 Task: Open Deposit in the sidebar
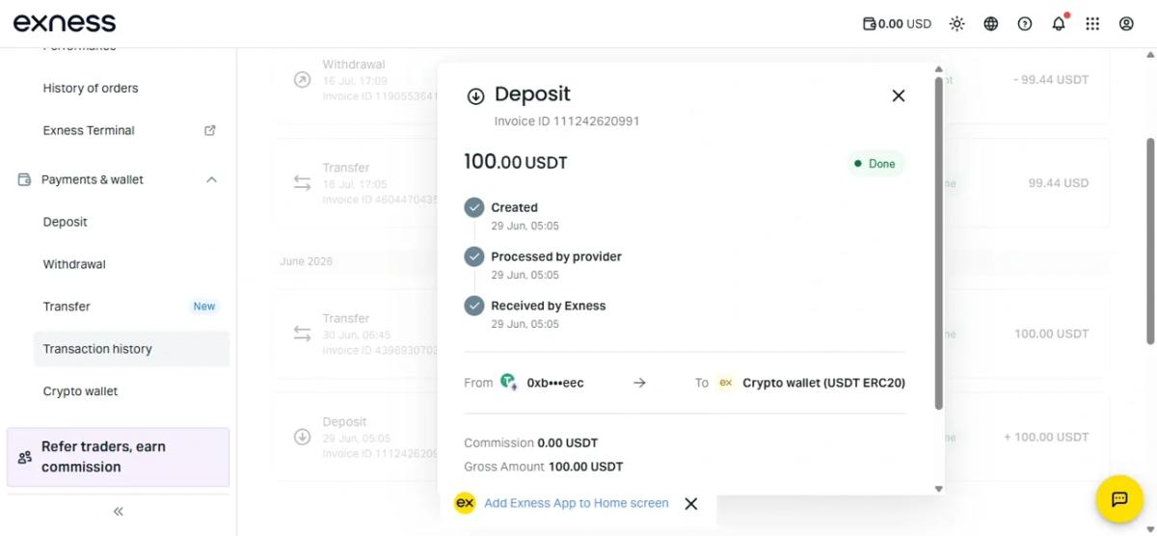pos(66,222)
